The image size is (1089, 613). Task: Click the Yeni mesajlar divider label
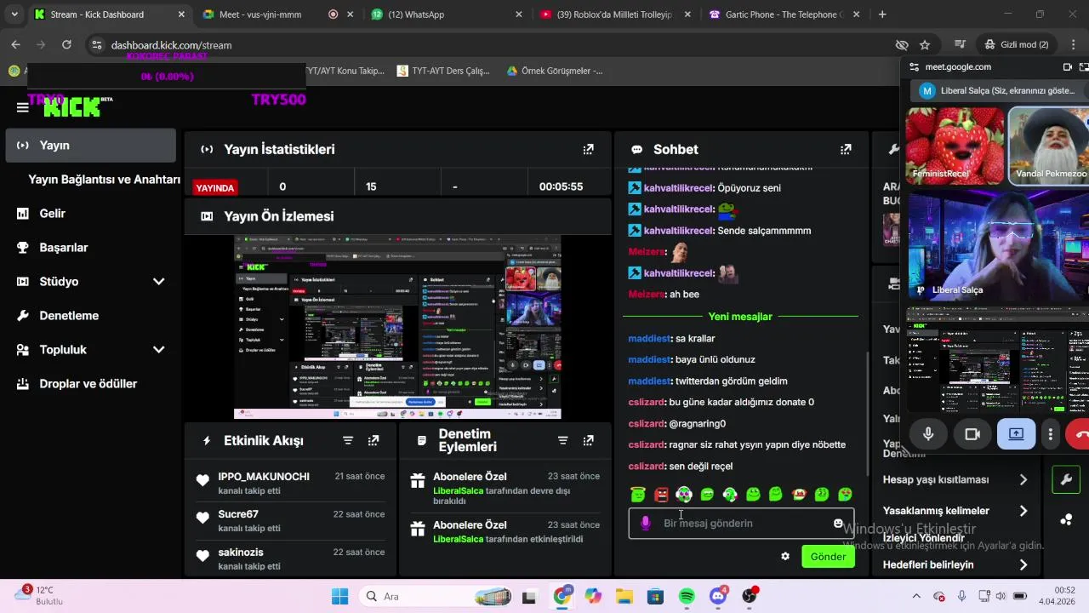pyautogui.click(x=739, y=317)
